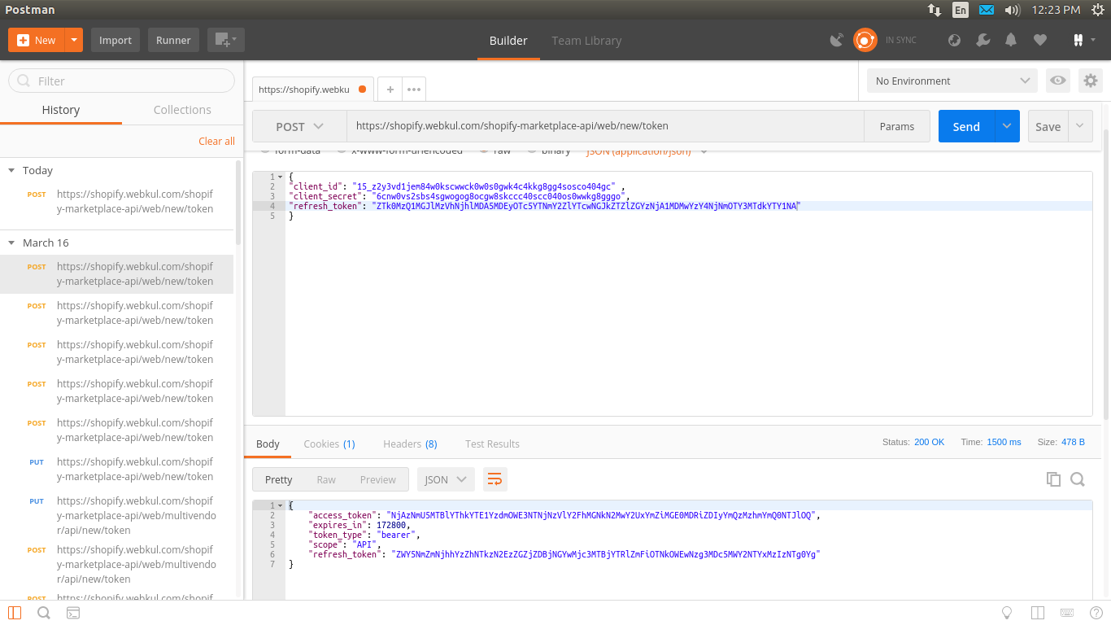
Task: Click into the request URL field
Action: point(605,126)
